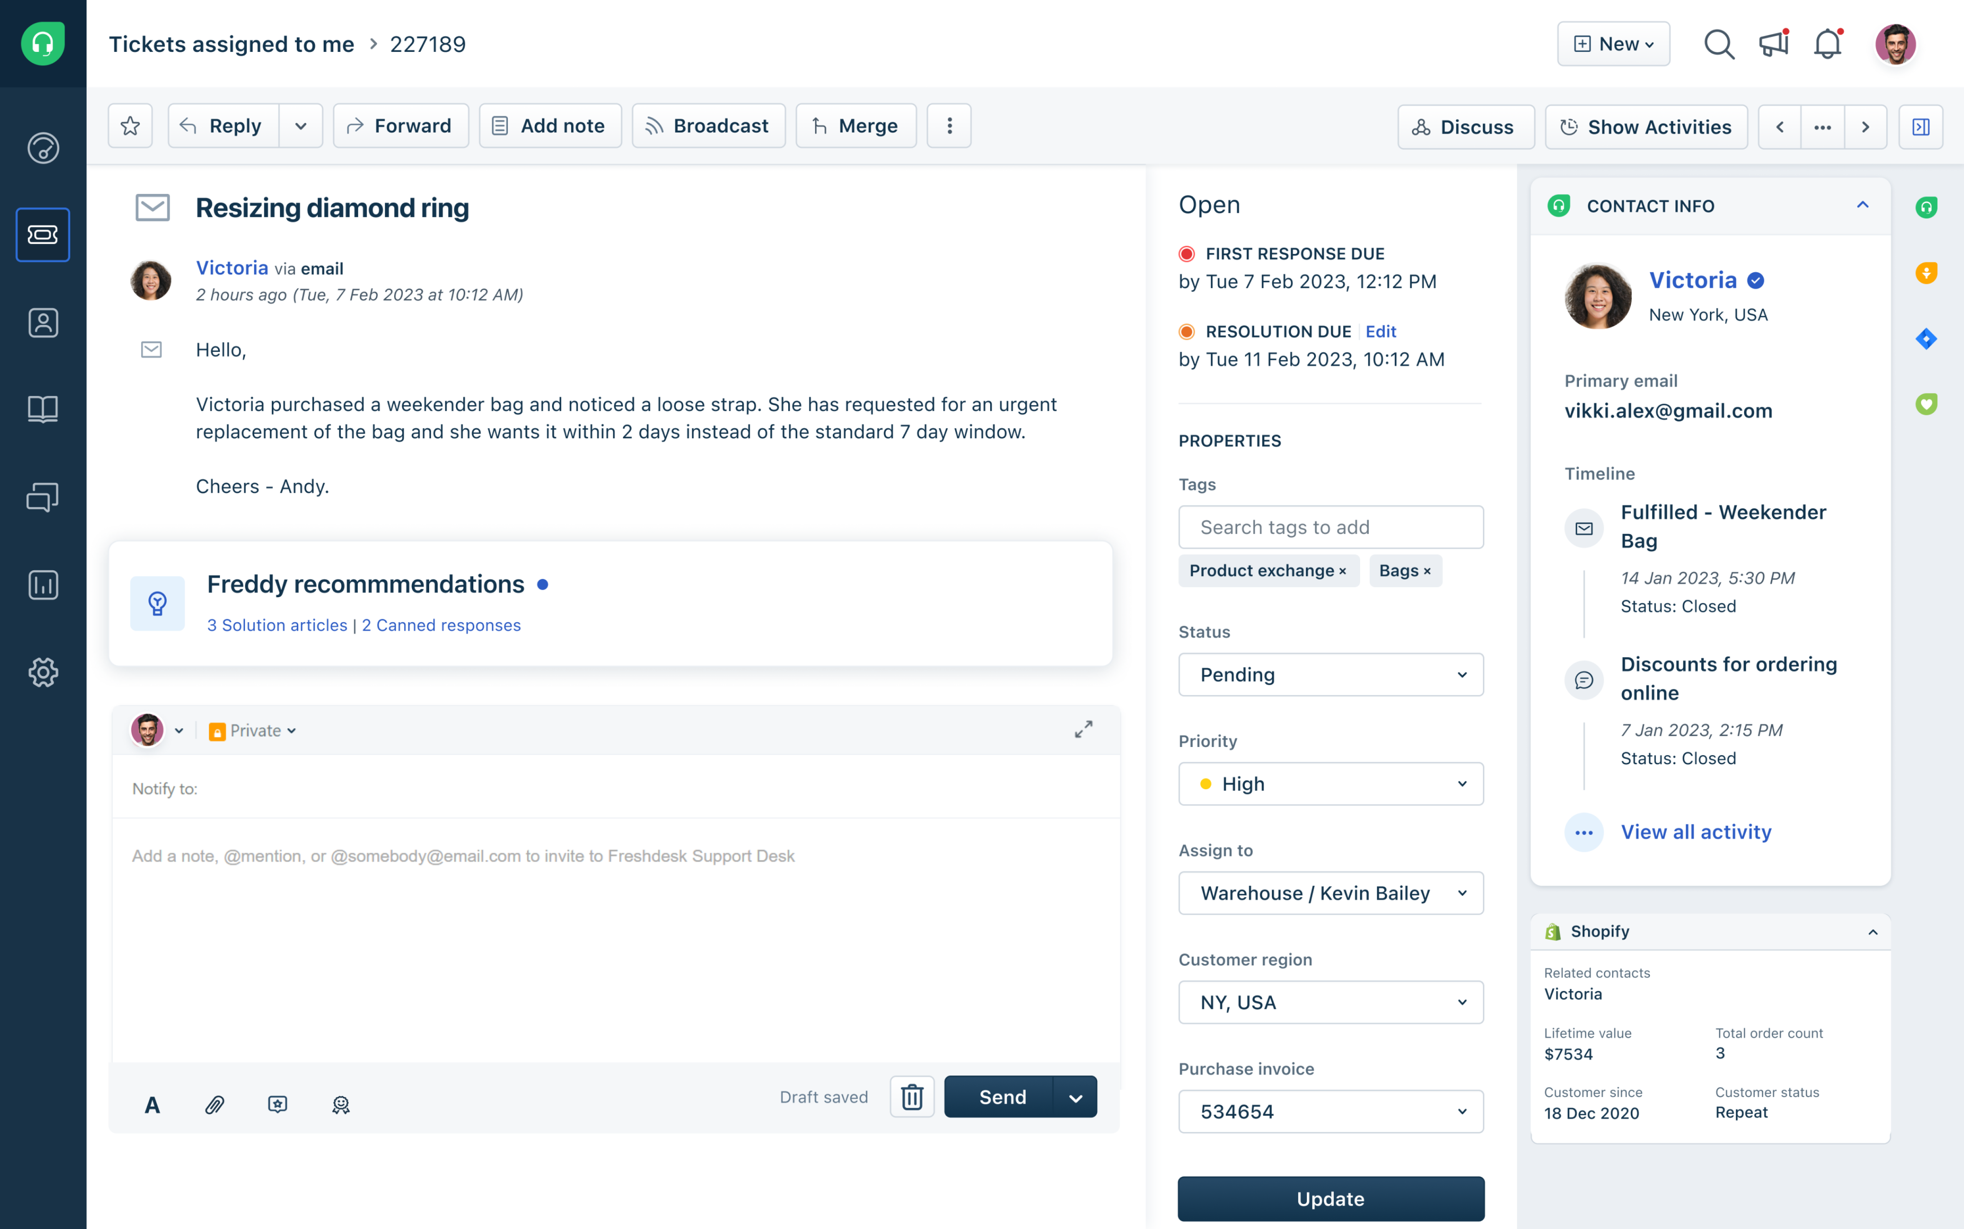
Task: Open the 3 Solution articles link
Action: click(x=276, y=625)
